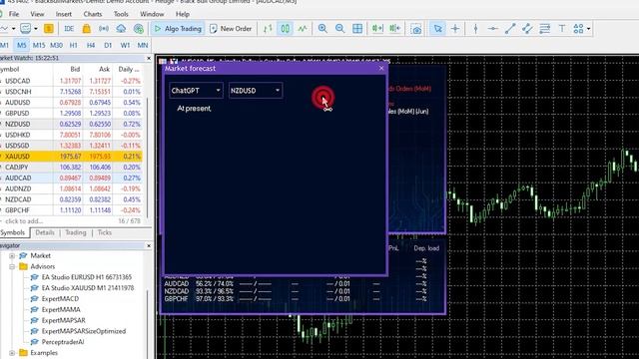Open the VPS cloud icon

[x=121, y=29]
